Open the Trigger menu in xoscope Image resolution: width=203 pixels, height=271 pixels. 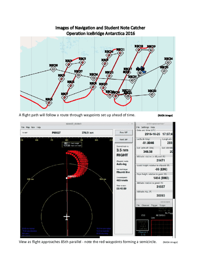pos(155,205)
